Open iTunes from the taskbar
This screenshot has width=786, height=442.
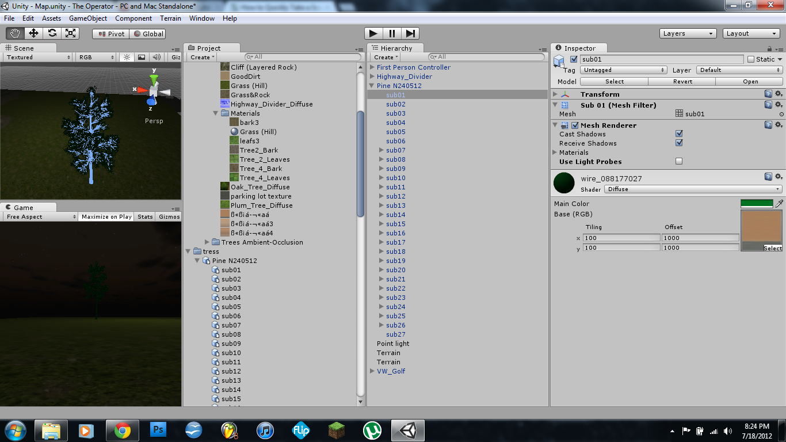coord(265,430)
